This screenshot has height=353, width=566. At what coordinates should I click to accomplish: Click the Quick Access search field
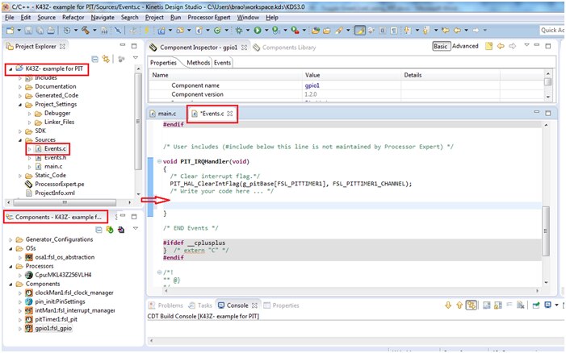point(551,30)
